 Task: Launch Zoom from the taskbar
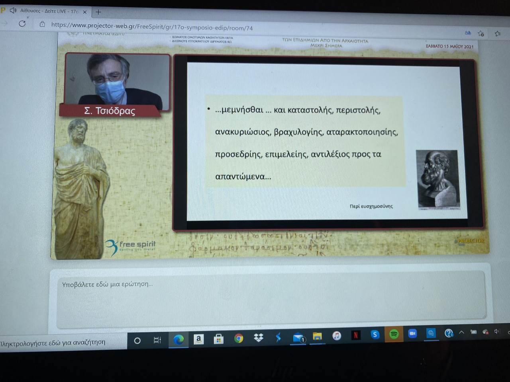pos(412,333)
